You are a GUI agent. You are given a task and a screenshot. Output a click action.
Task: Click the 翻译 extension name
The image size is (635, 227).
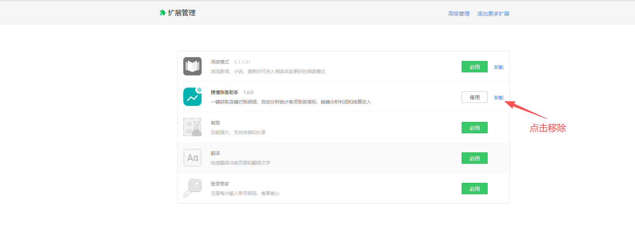pyautogui.click(x=215, y=153)
